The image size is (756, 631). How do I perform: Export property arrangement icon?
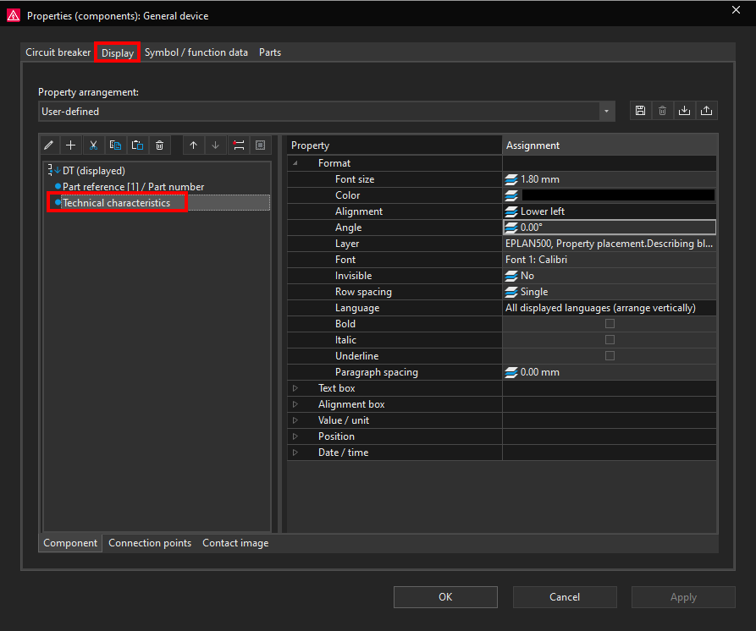pyautogui.click(x=706, y=111)
